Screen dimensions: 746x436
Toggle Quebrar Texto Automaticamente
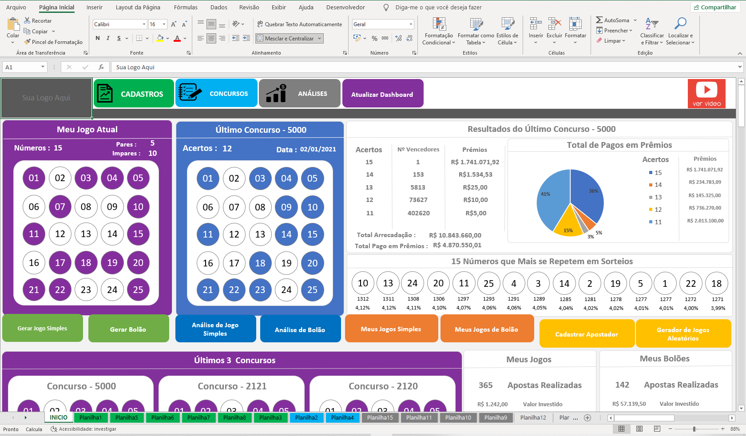(x=299, y=24)
